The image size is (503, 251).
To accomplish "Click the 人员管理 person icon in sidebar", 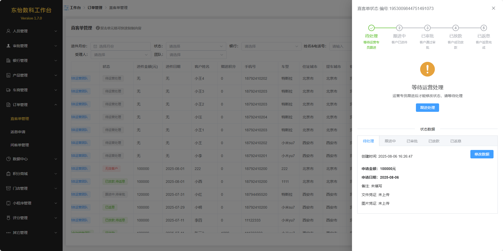I will 8,31.
